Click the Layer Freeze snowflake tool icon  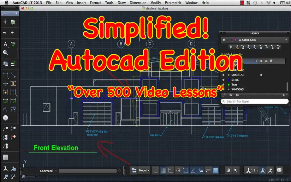pos(261,47)
